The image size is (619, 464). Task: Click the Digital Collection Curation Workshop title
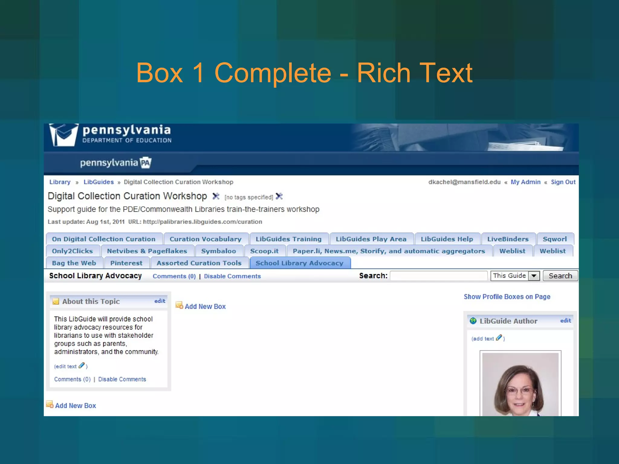point(127,196)
